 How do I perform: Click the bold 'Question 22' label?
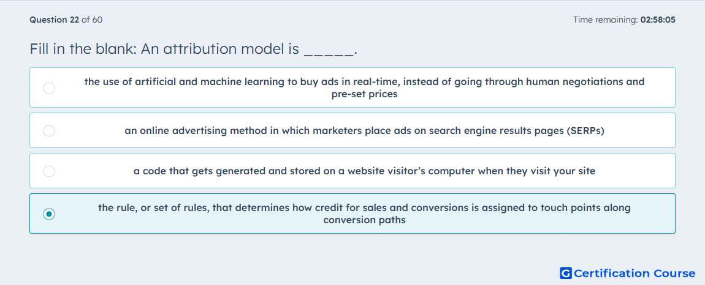click(55, 20)
